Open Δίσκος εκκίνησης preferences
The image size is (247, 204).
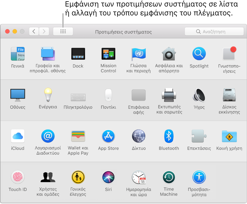pyautogui.click(x=229, y=95)
